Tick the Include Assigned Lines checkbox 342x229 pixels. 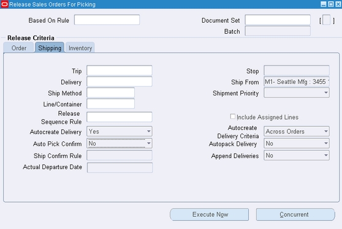(x=233, y=116)
